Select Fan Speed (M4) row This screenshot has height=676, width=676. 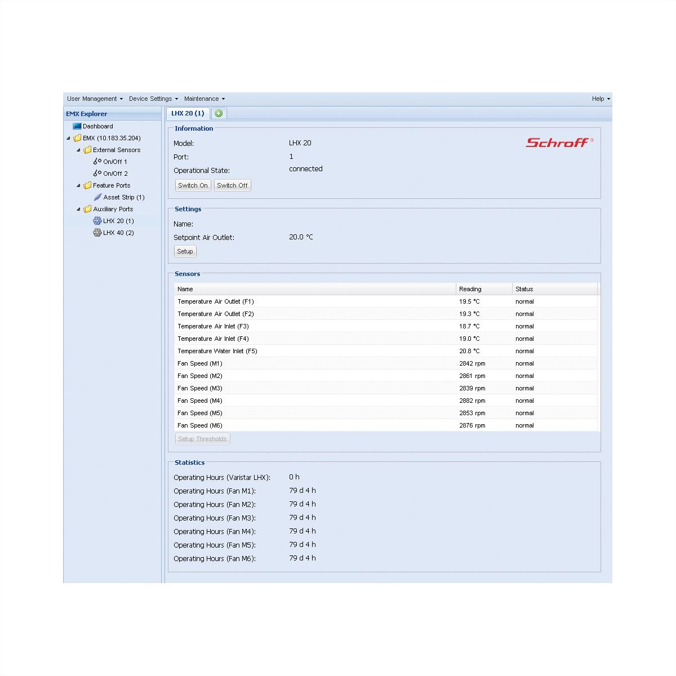click(x=386, y=401)
